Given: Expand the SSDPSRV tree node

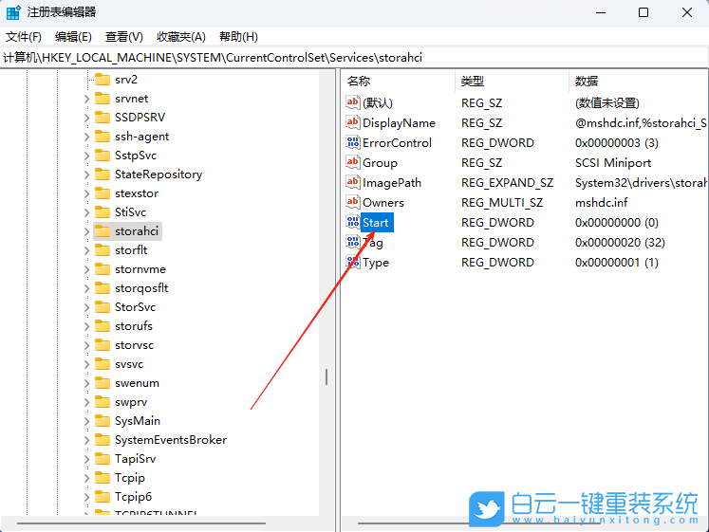Looking at the screenshot, I should point(86,118).
